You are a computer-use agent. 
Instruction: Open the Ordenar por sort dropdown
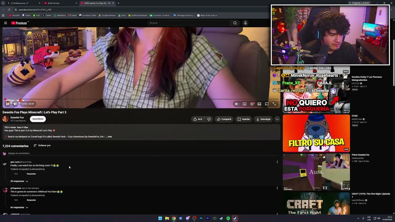tap(42, 146)
